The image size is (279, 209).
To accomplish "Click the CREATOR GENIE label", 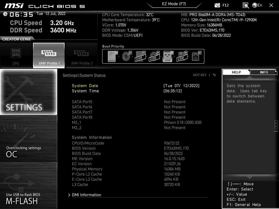I will pos(17,39).
